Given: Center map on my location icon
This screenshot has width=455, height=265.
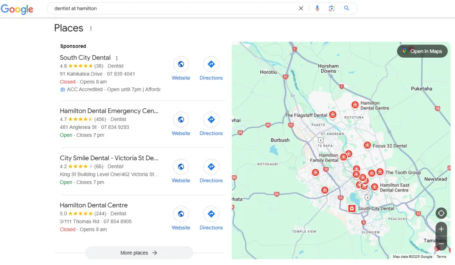Looking at the screenshot, I should click(441, 214).
